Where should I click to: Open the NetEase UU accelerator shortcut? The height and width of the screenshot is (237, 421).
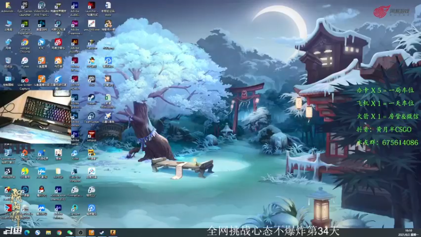coord(58,27)
